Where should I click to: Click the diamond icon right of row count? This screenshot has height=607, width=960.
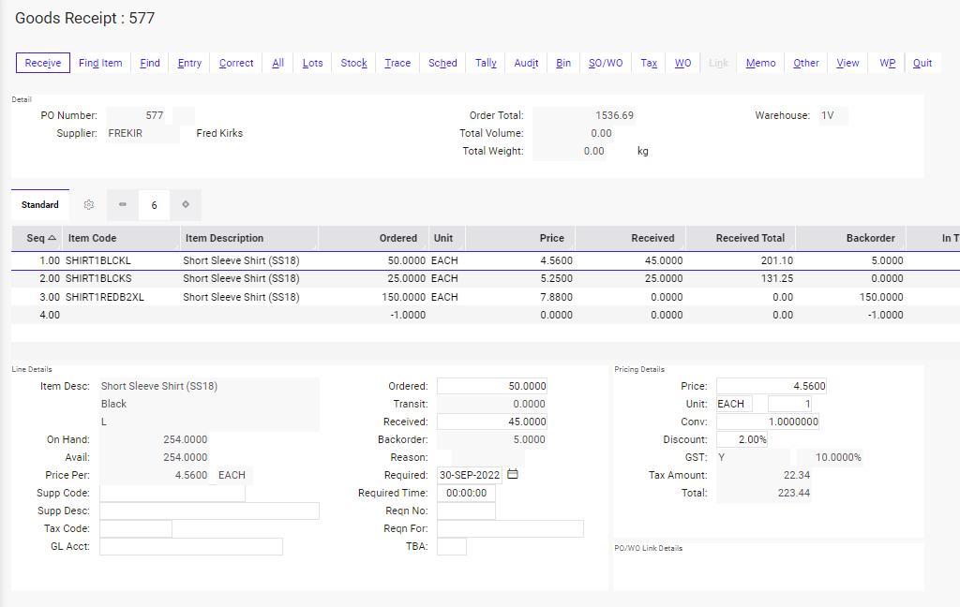[x=185, y=204]
